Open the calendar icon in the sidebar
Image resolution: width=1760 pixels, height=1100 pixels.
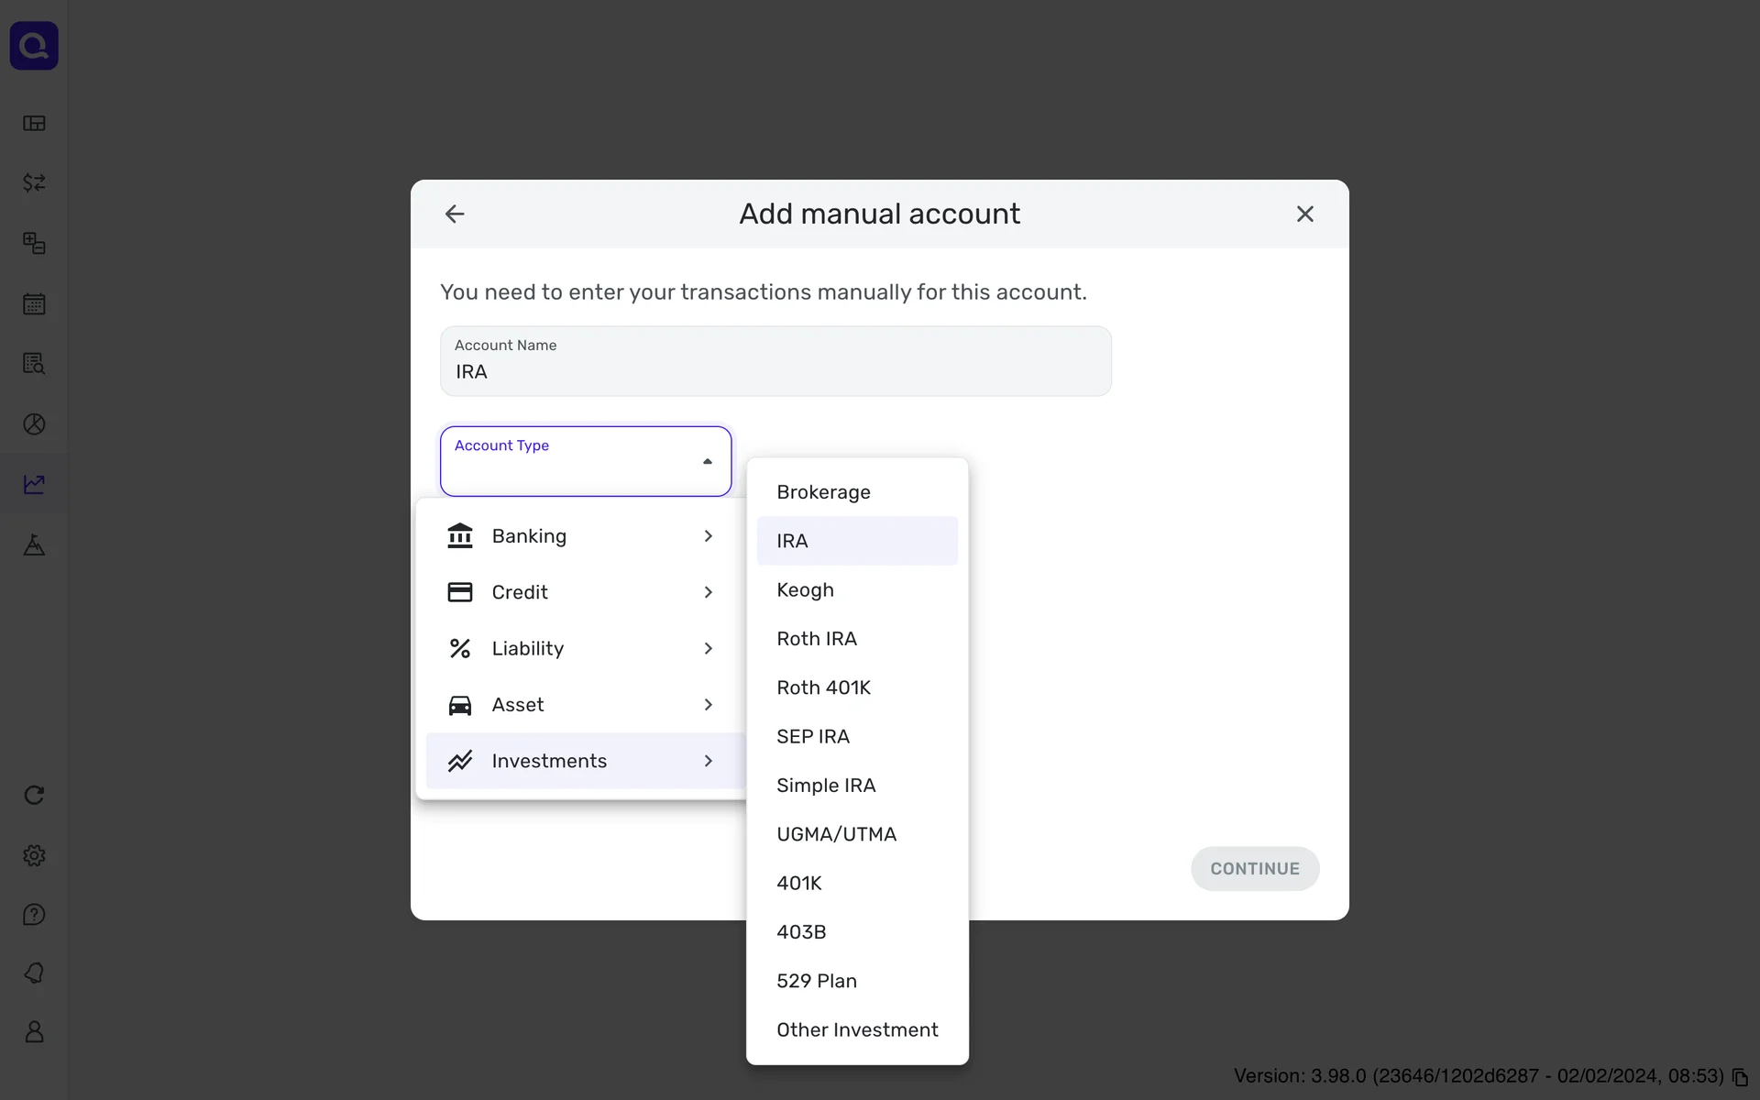tap(34, 303)
